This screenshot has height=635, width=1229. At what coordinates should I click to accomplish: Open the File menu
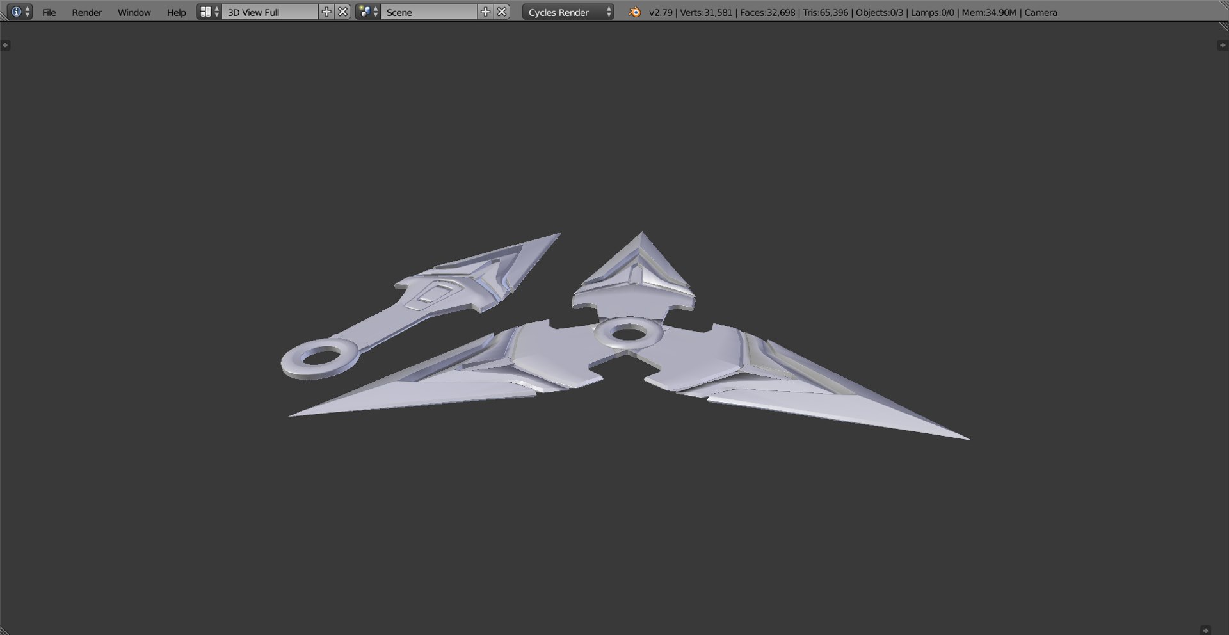click(49, 12)
